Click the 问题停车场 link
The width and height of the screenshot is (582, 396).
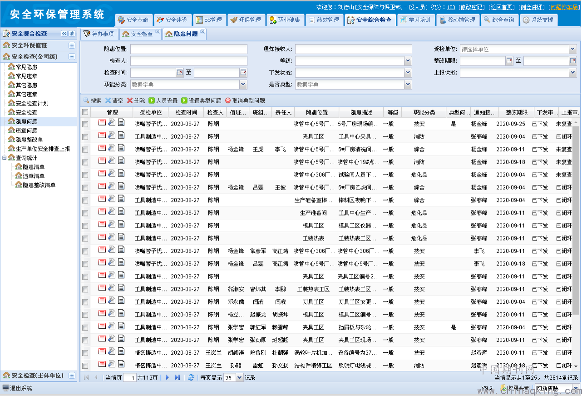point(564,7)
